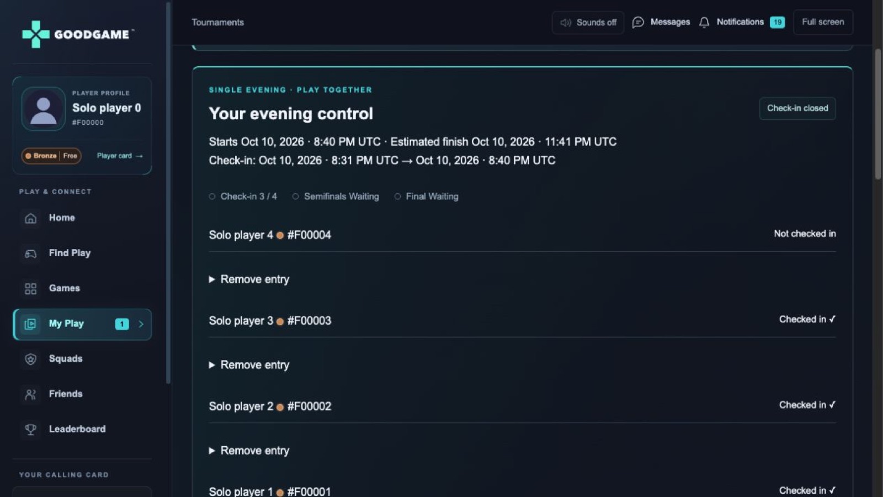The width and height of the screenshot is (883, 497).
Task: Expand Remove entry under Solo player 4
Action: tap(249, 279)
